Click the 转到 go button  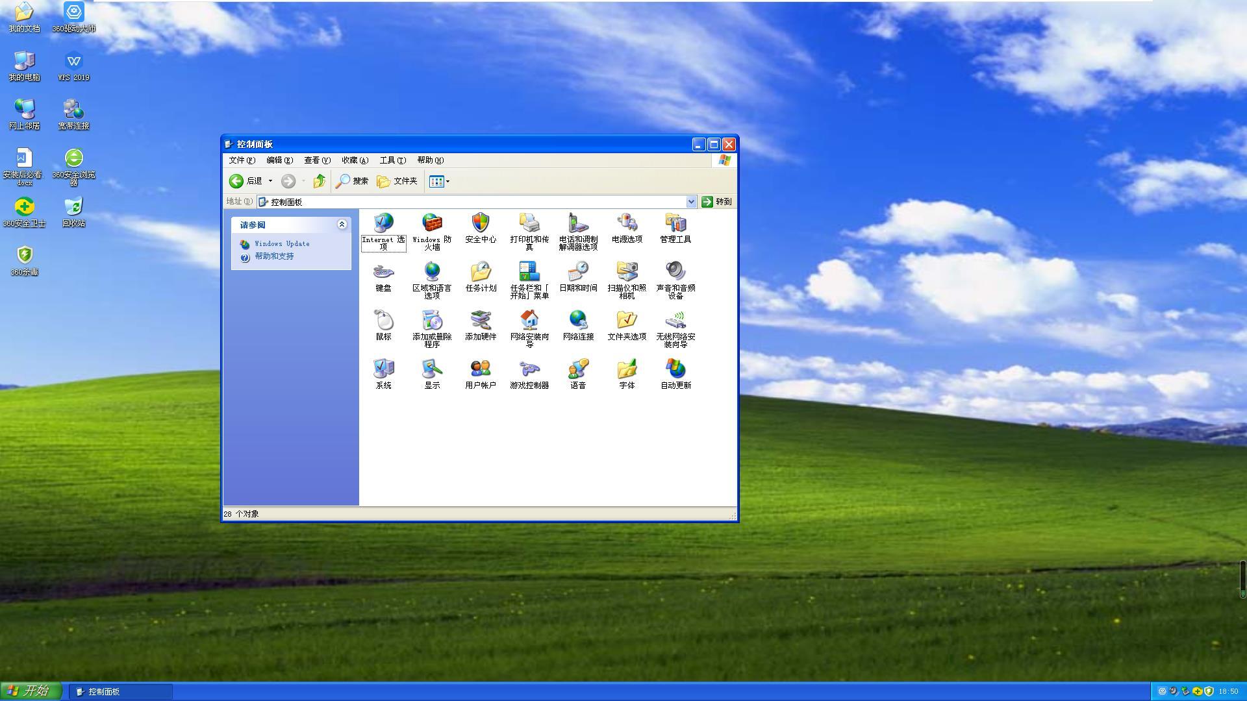click(x=716, y=202)
